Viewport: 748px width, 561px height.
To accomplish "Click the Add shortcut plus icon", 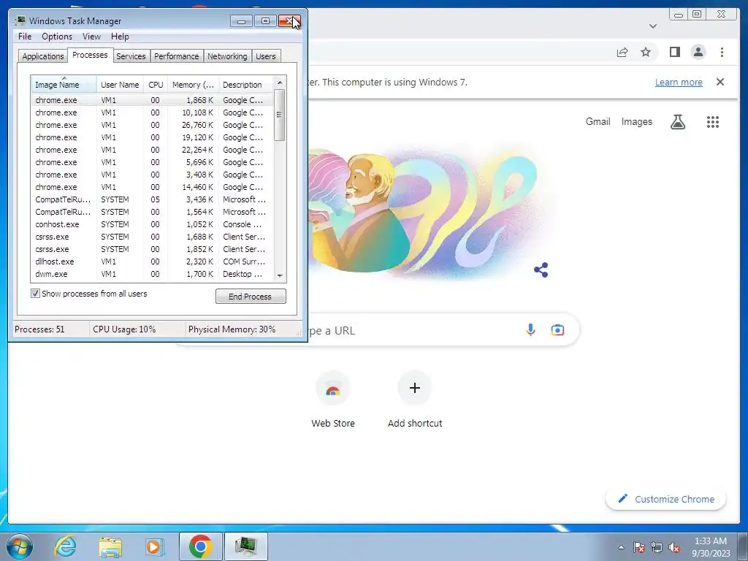I will [x=415, y=388].
